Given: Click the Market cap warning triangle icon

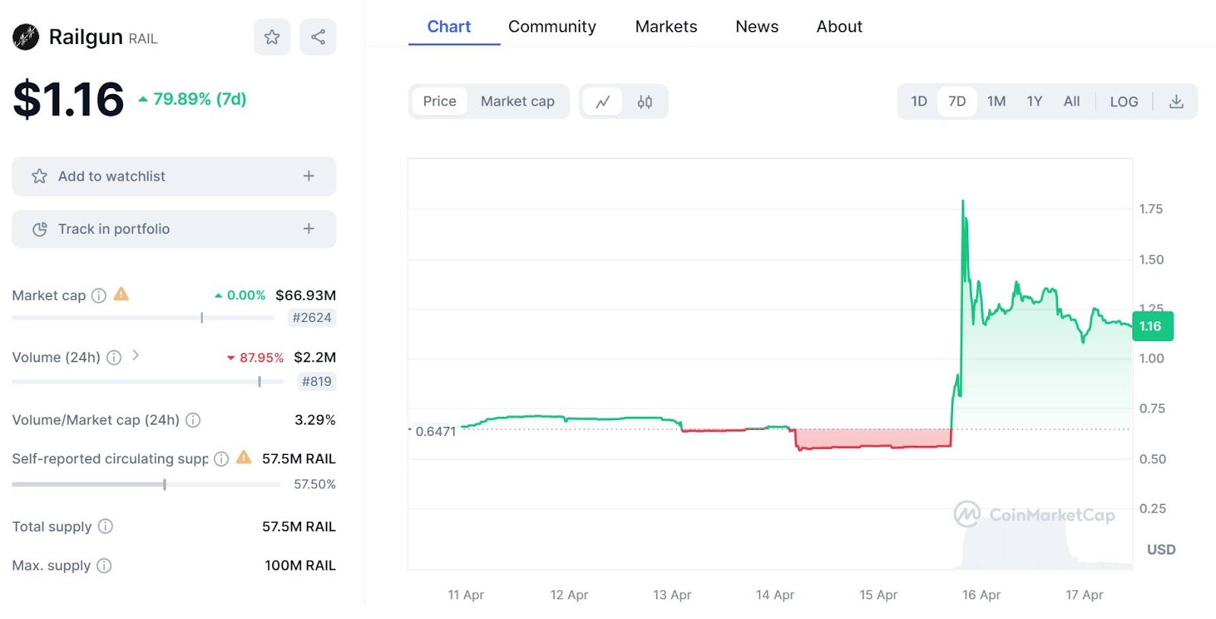Looking at the screenshot, I should (121, 294).
